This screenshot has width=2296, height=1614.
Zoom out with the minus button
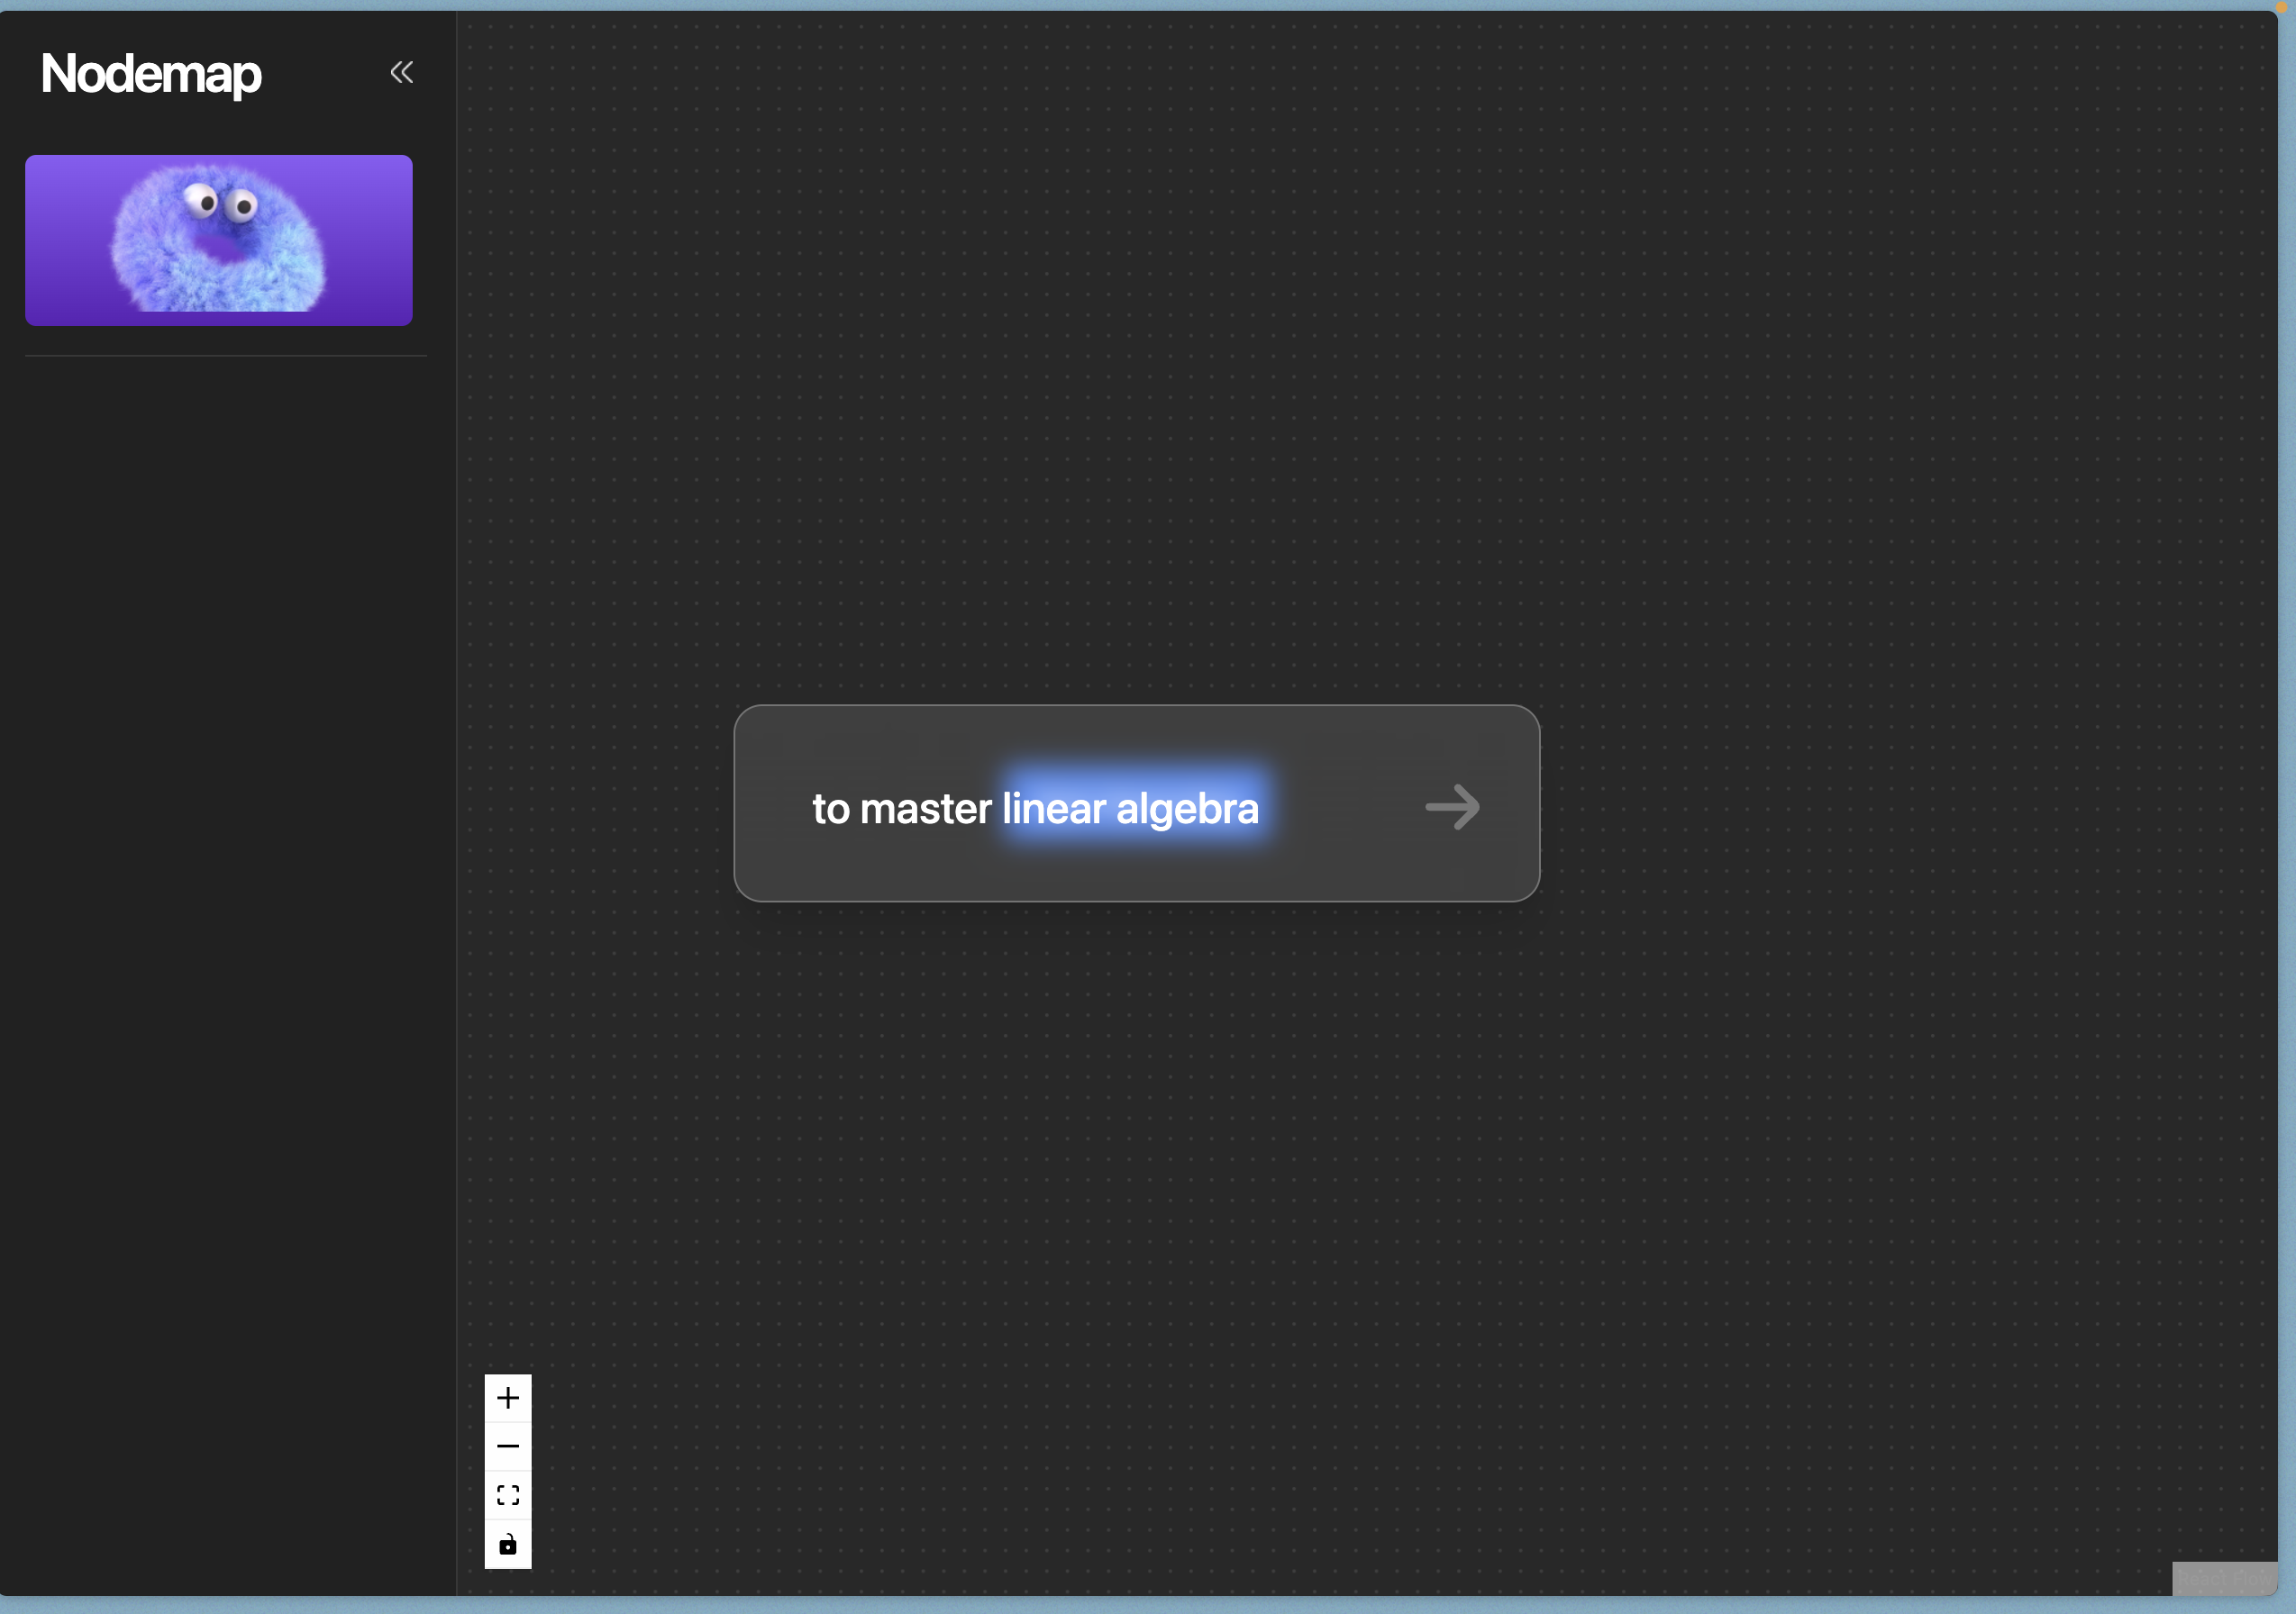[x=508, y=1446]
